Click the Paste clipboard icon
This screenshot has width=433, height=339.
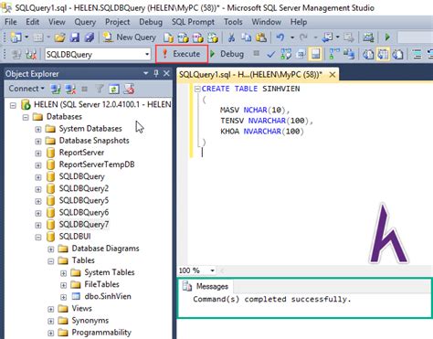tap(261, 37)
